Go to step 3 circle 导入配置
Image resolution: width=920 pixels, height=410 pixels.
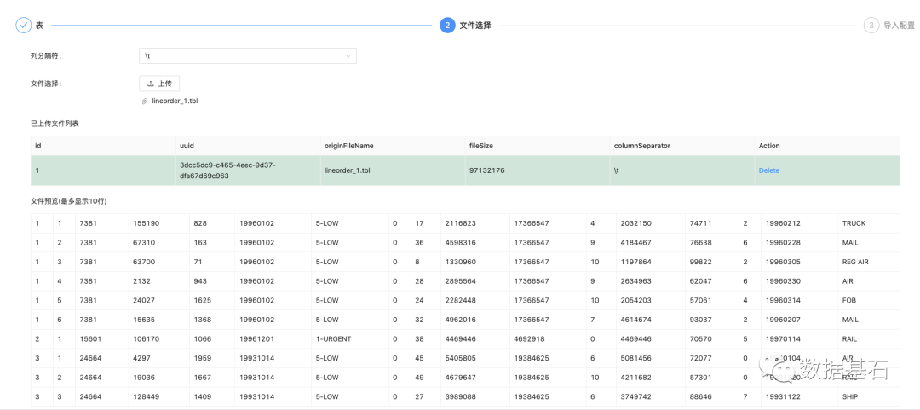pos(871,26)
